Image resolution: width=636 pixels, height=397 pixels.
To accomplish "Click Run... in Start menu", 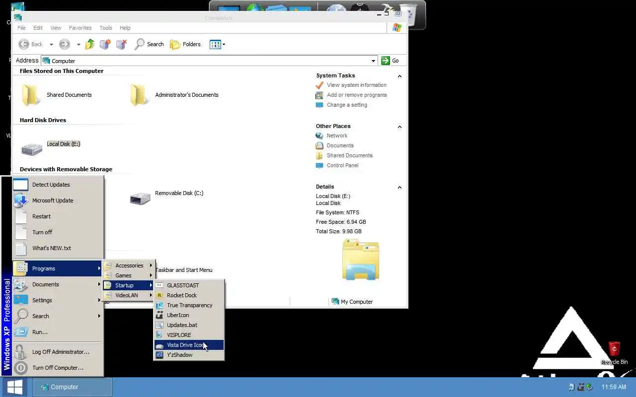I will 58,332.
